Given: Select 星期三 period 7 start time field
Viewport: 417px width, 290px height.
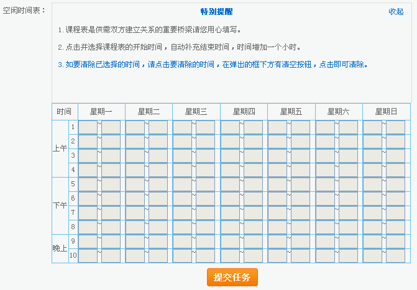Looking at the screenshot, I should click(x=182, y=213).
